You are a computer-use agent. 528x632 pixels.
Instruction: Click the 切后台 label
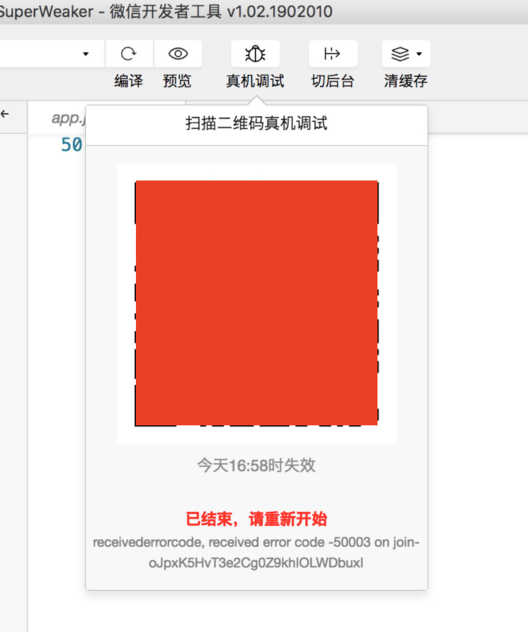tap(333, 81)
